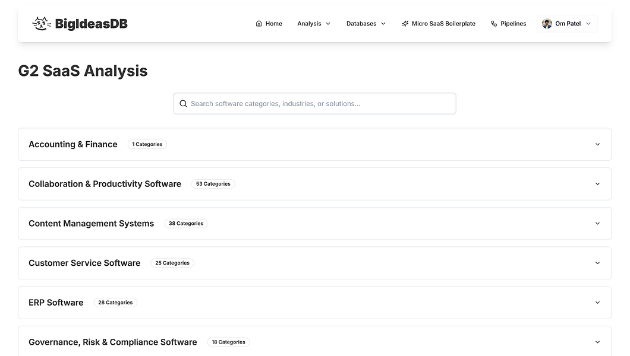This screenshot has height=356, width=630.
Task: Click the Home house icon
Action: 259,24
